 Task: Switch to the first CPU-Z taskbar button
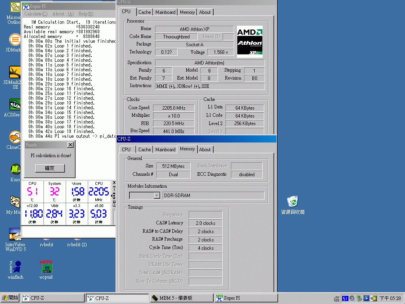(53, 298)
